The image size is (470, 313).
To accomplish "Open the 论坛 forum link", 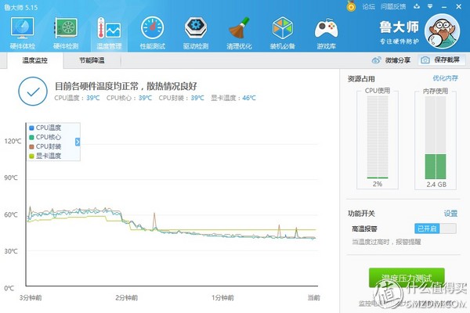I will (x=368, y=6).
